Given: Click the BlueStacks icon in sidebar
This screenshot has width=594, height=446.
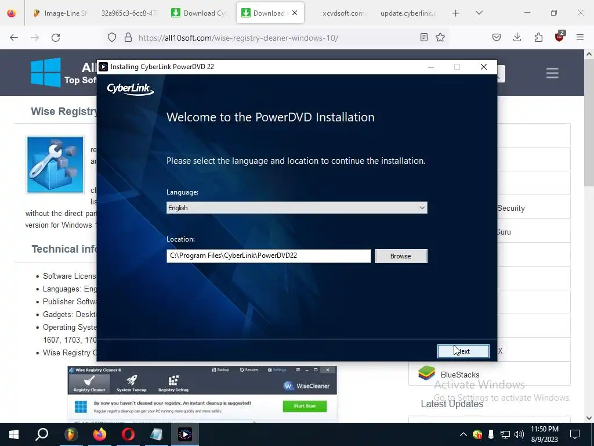Looking at the screenshot, I should point(426,373).
